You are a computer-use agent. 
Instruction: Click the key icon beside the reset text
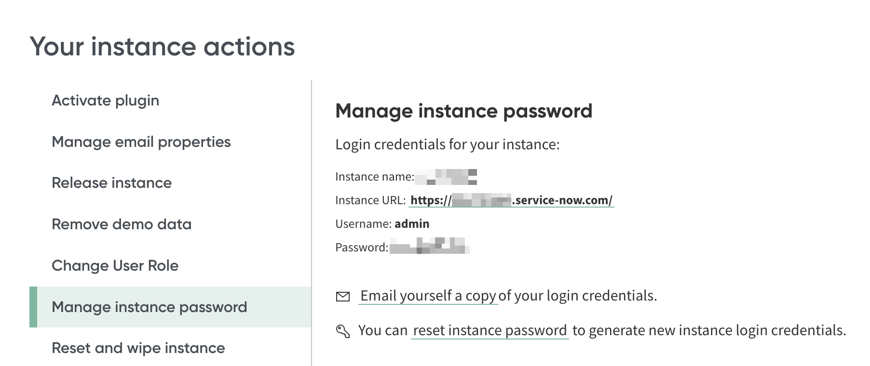(x=342, y=331)
